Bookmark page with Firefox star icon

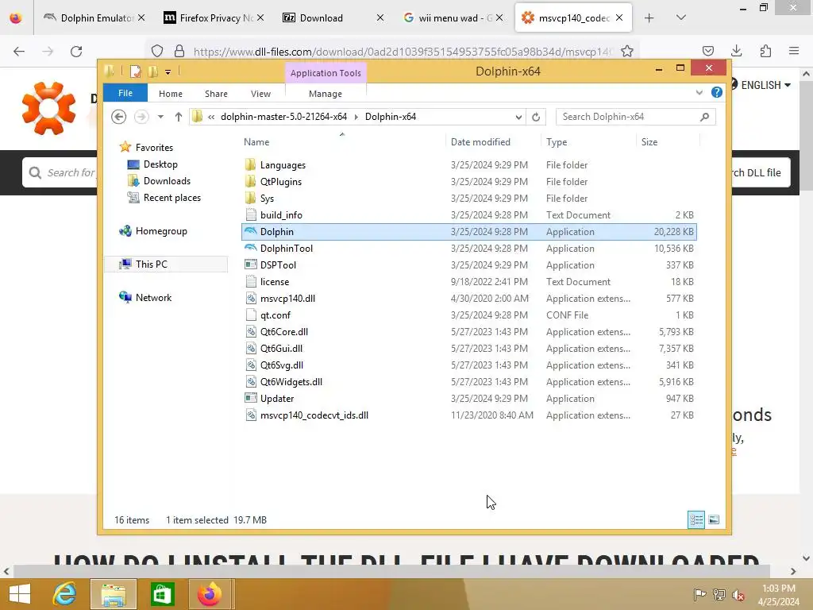point(627,52)
